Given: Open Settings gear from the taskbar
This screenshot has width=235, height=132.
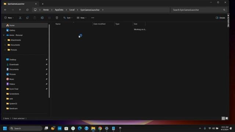Looking at the screenshot, I should click(107, 128).
